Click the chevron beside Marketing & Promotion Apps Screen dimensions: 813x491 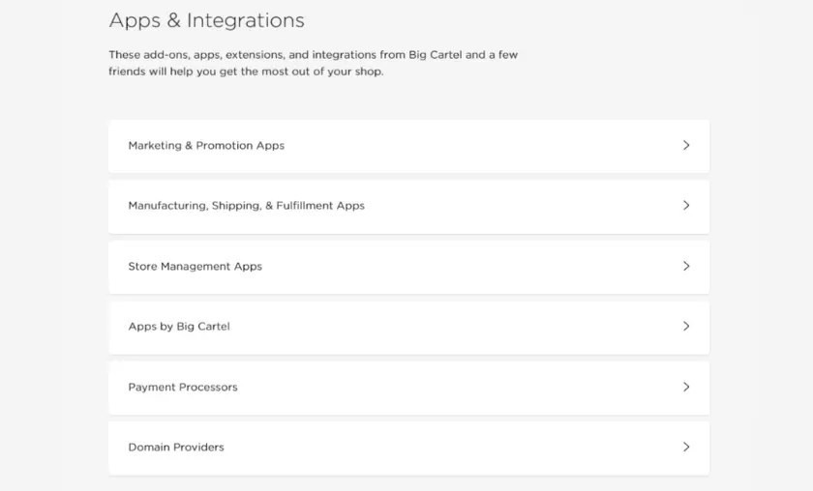coord(686,146)
